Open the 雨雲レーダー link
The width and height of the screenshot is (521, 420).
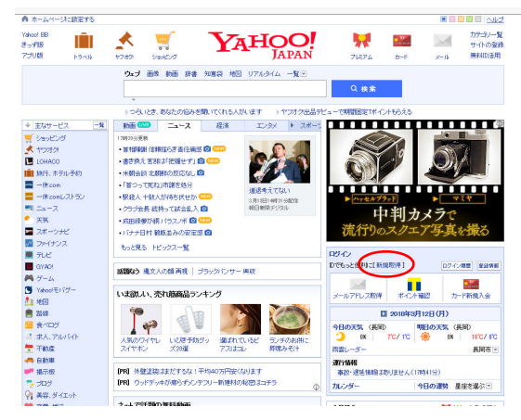[348, 350]
